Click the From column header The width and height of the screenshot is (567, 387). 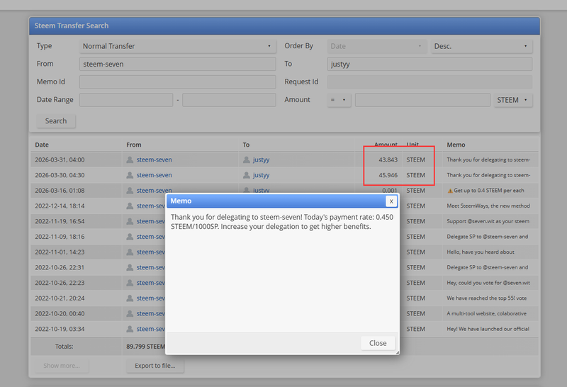[x=133, y=145]
